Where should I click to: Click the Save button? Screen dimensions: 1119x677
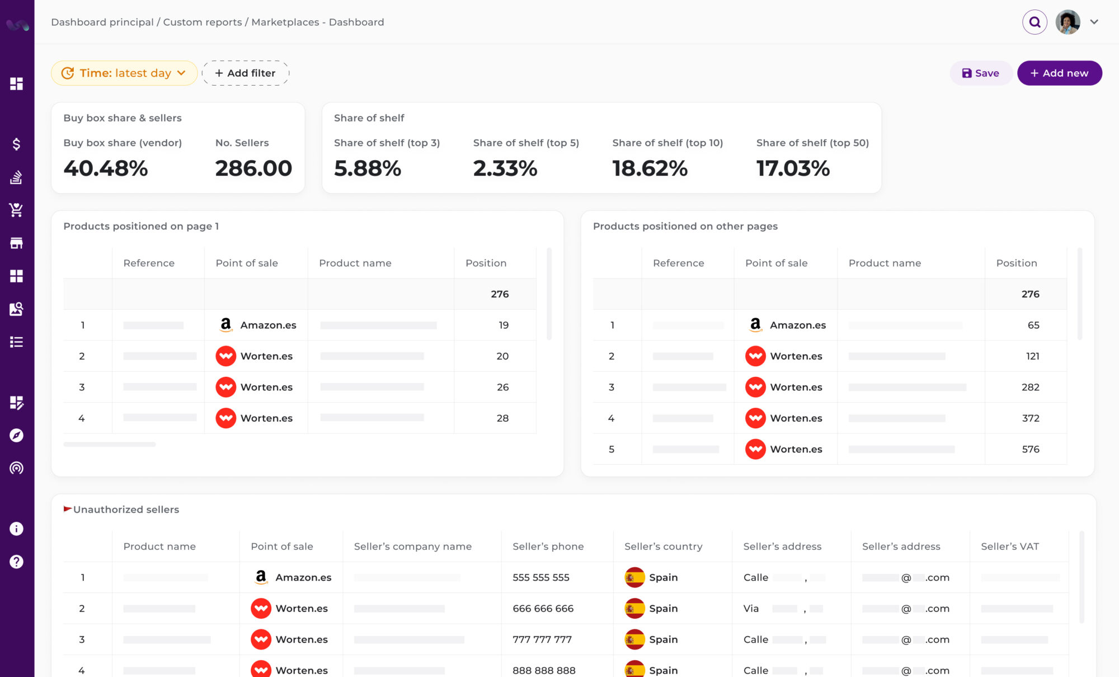(x=980, y=73)
